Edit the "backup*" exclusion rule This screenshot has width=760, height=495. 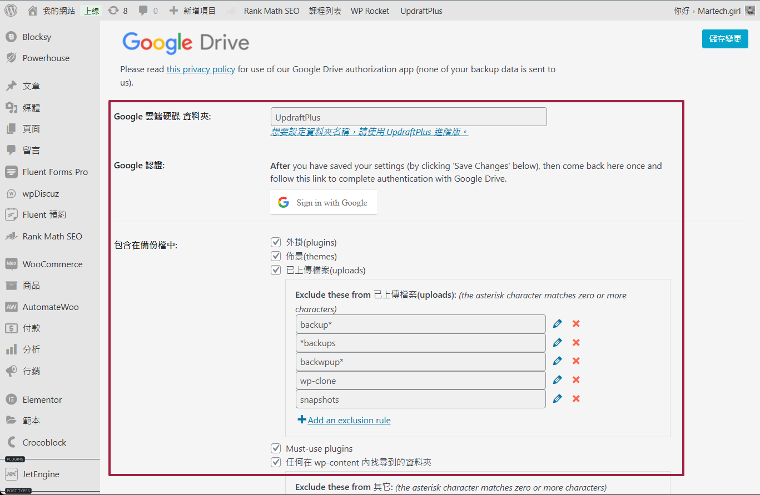557,323
